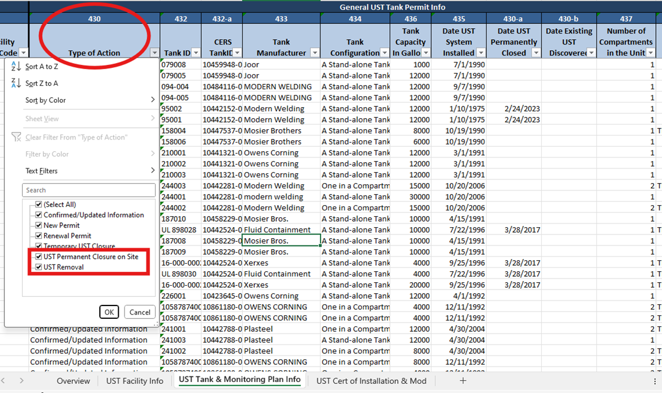This screenshot has height=393, width=662.
Task: Cancel the filter dialog
Action: point(140,312)
